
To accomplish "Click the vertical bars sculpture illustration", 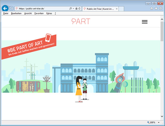I will coord(137,85).
